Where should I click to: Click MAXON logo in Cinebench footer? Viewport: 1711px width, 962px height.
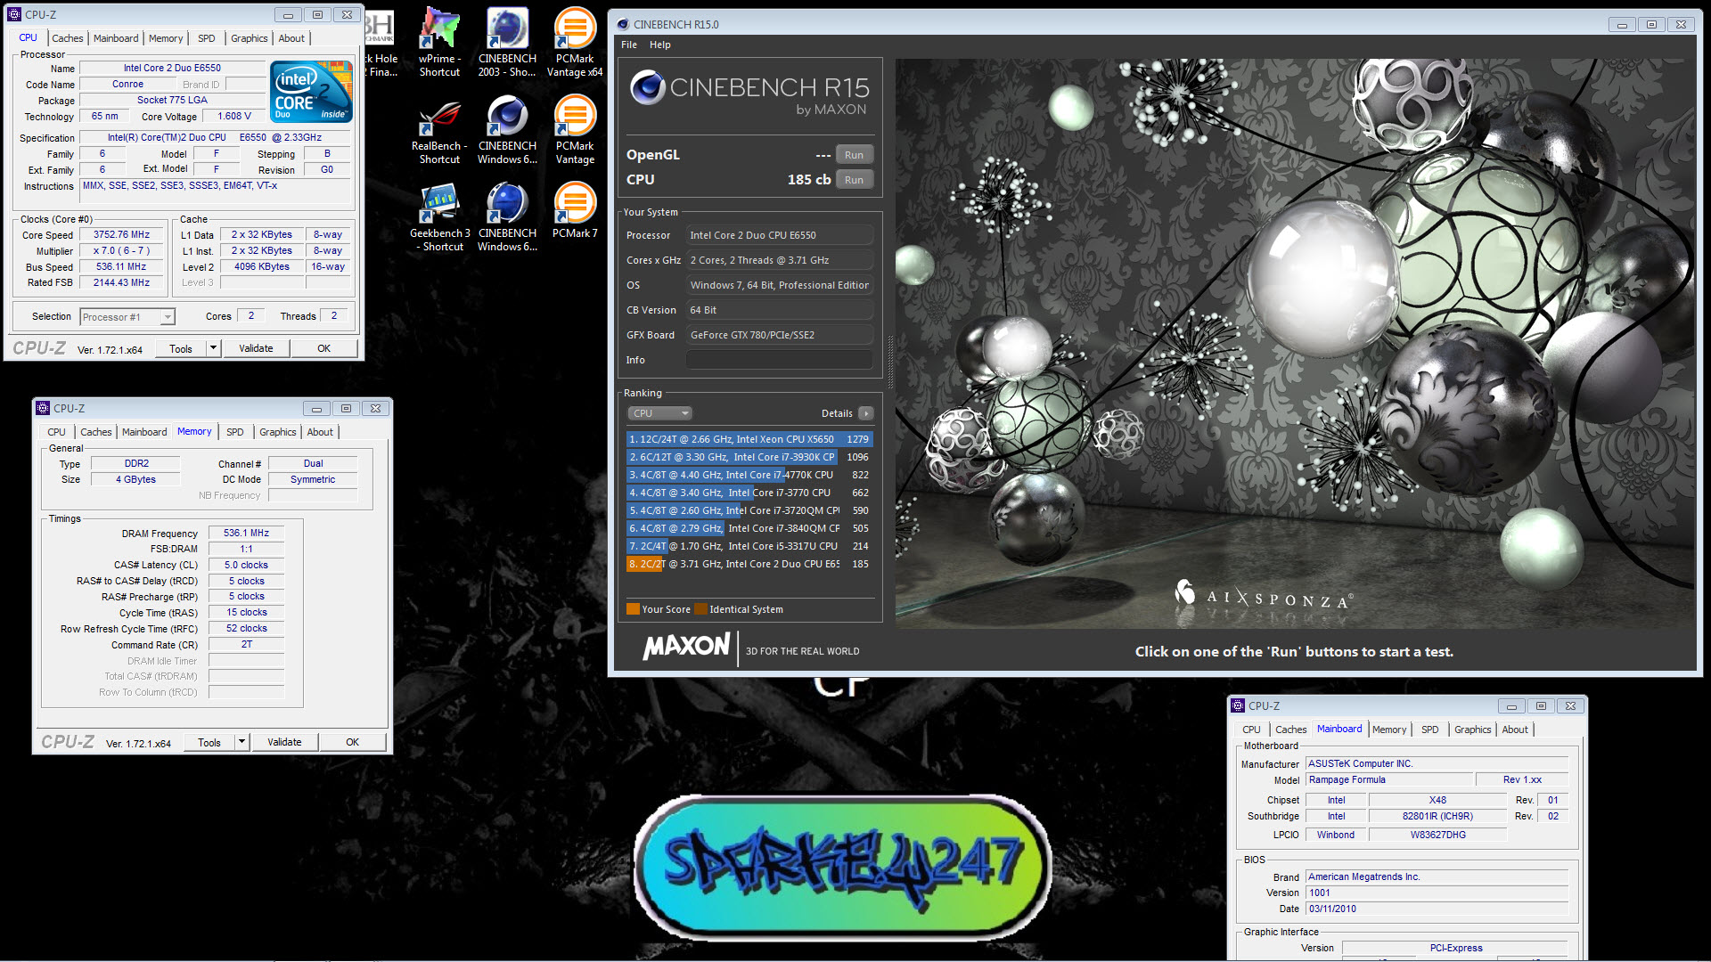[687, 646]
